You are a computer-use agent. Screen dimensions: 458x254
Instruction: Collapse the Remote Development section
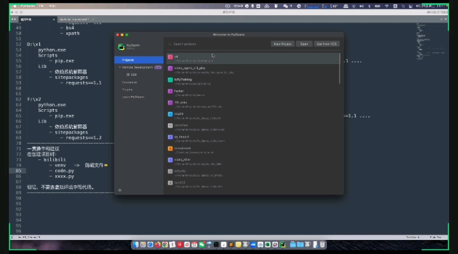click(x=120, y=67)
